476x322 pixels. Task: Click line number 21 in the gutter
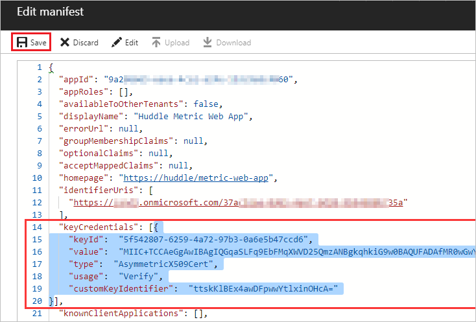[37, 313]
